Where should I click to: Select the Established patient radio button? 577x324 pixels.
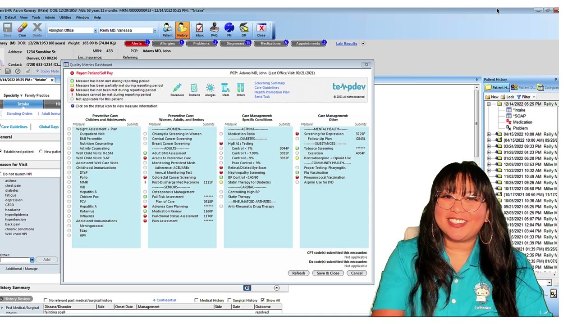(1, 152)
